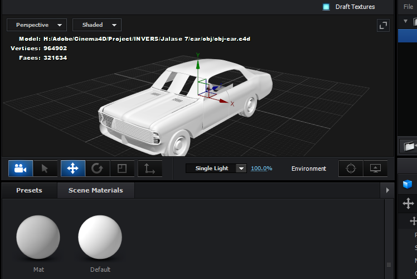
Task: Click the monitor preview display icon
Action: [375, 169]
